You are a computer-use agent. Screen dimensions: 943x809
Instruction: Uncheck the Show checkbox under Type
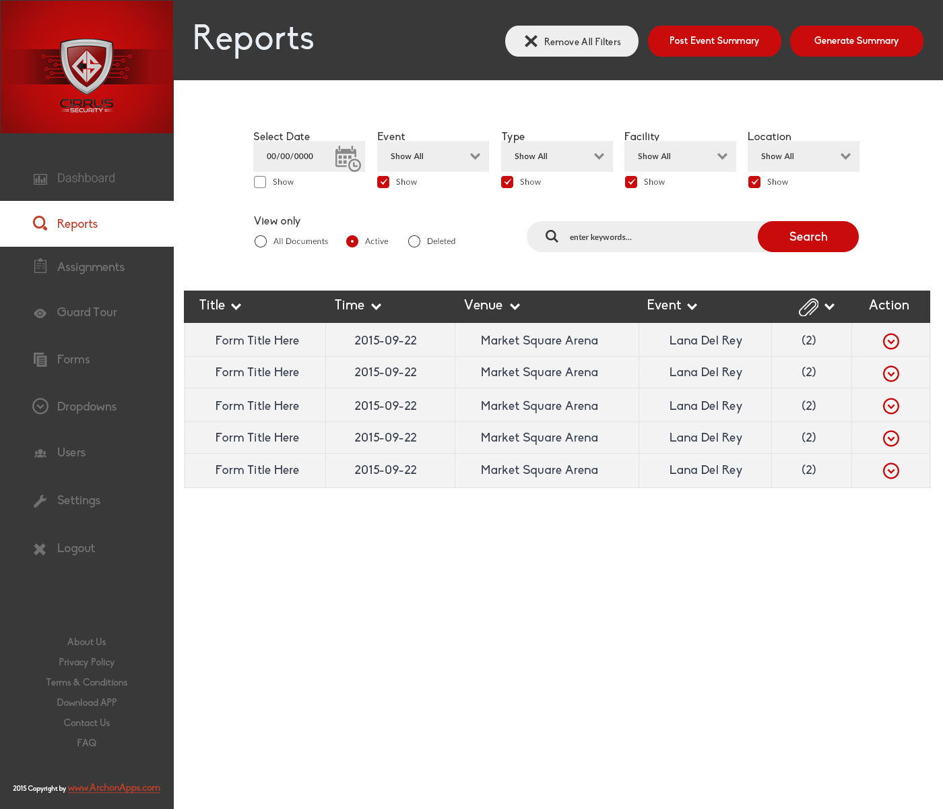tap(507, 182)
